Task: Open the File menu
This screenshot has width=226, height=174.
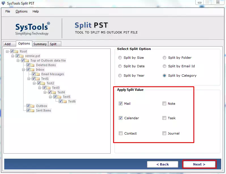Action: pyautogui.click(x=8, y=11)
